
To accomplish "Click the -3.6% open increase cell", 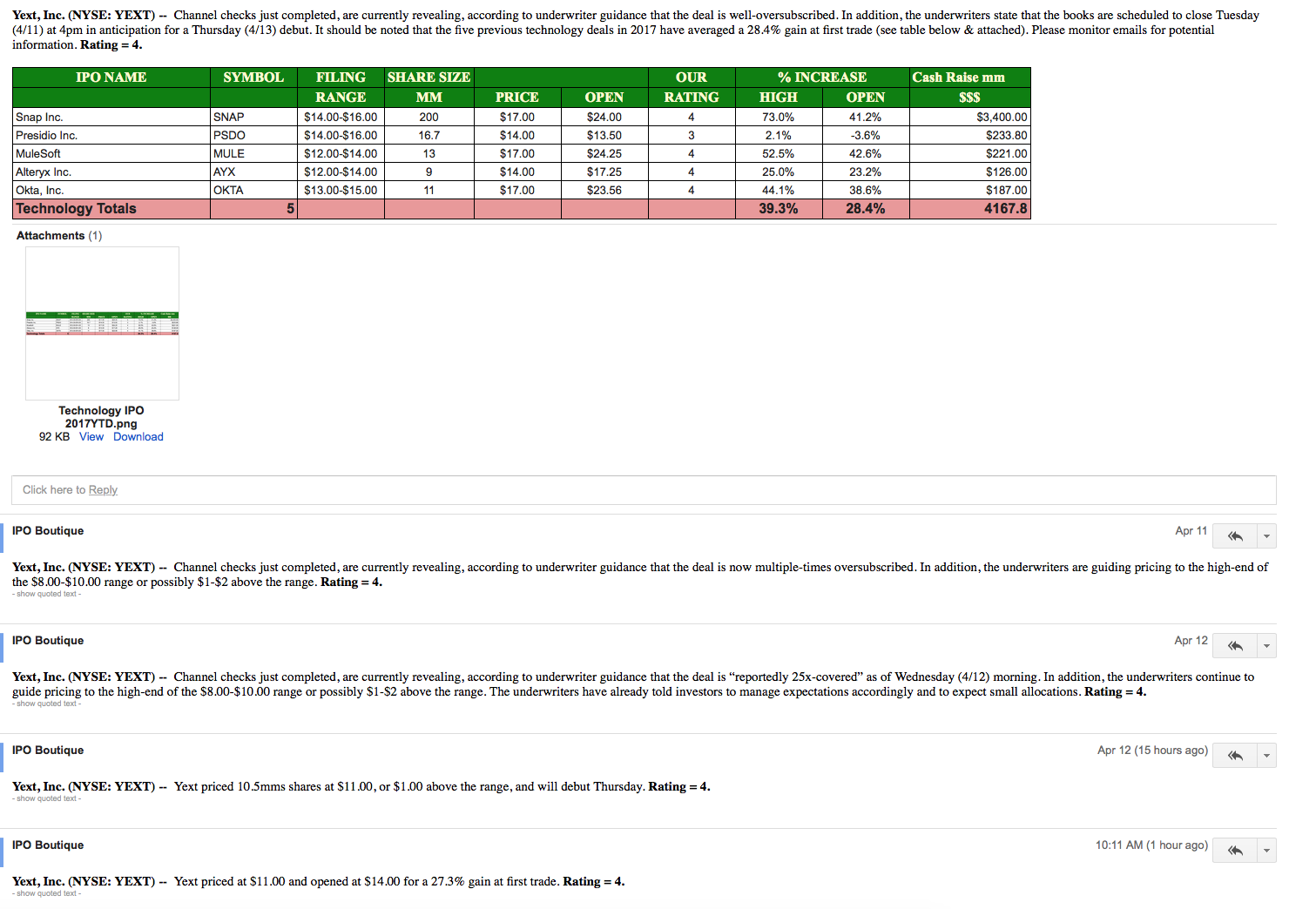I will point(866,135).
